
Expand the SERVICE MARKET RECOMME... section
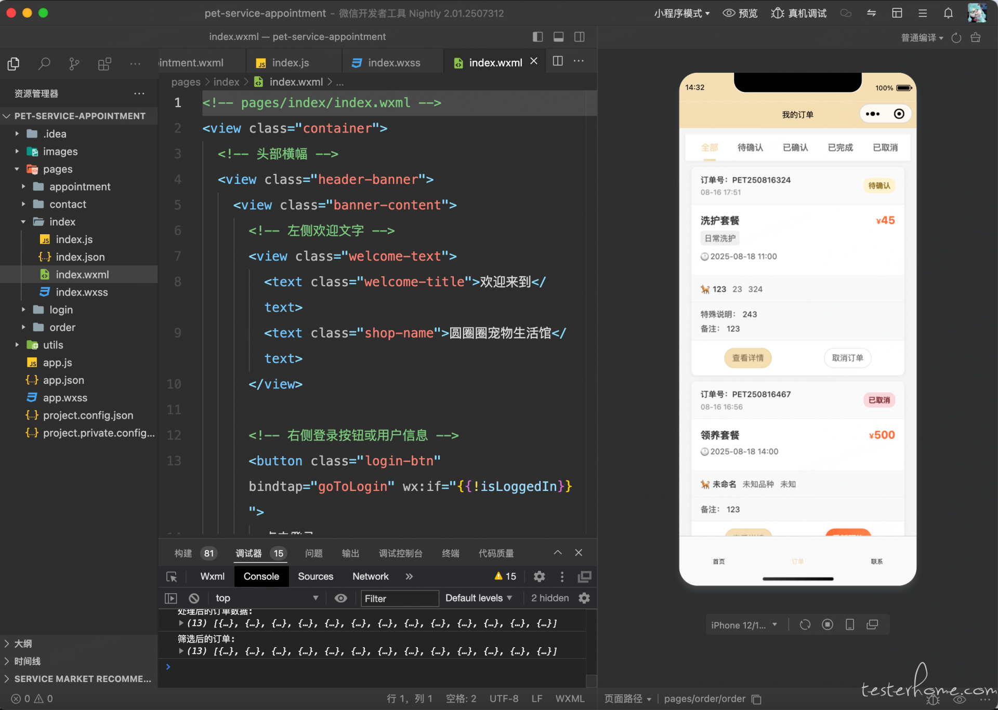click(x=78, y=679)
